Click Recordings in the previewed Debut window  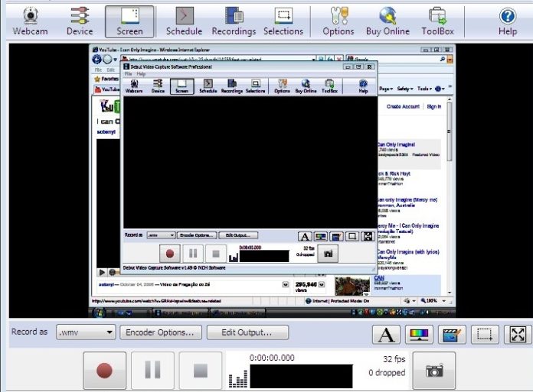(x=232, y=86)
